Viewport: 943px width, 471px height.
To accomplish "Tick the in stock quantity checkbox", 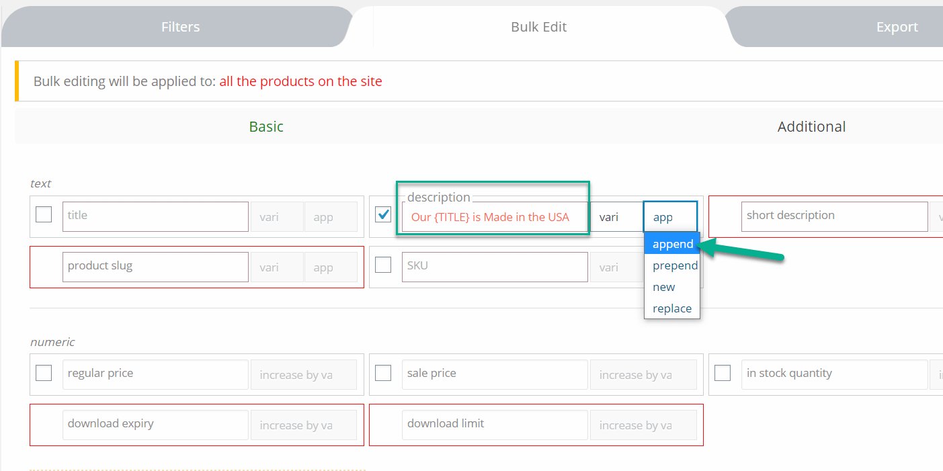I will click(723, 372).
